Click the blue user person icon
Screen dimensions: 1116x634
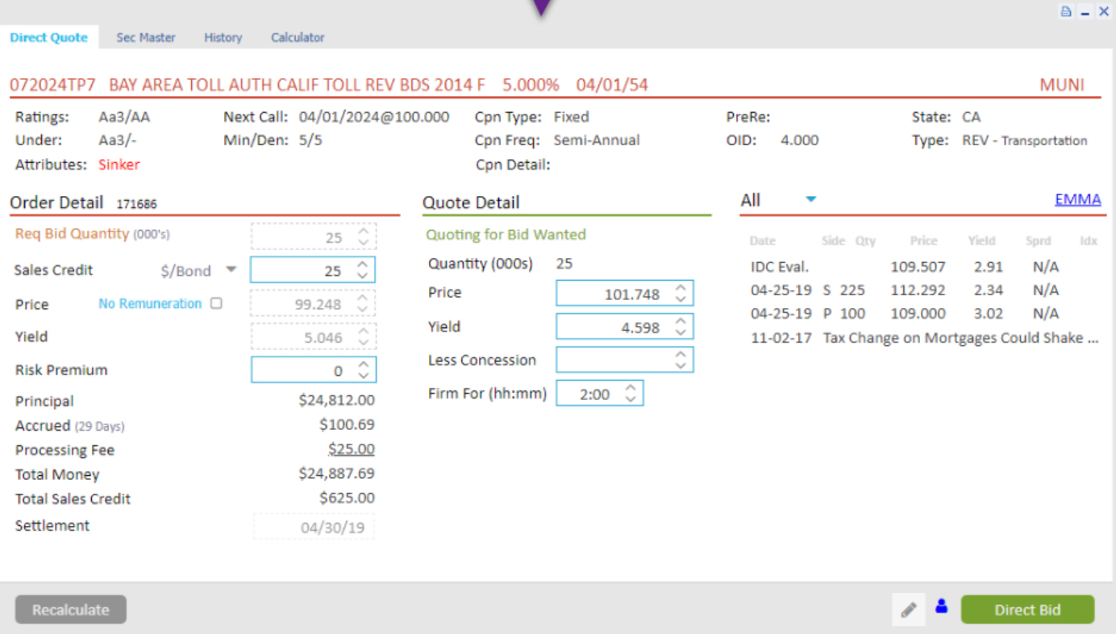(941, 606)
